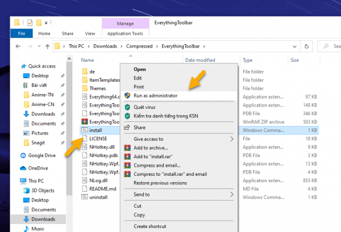341x232 pixels.
Task: Switch to the Share ribbon tab
Action: point(68,33)
